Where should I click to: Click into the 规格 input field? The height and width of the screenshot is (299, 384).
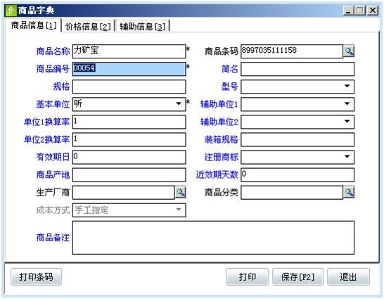tap(129, 87)
